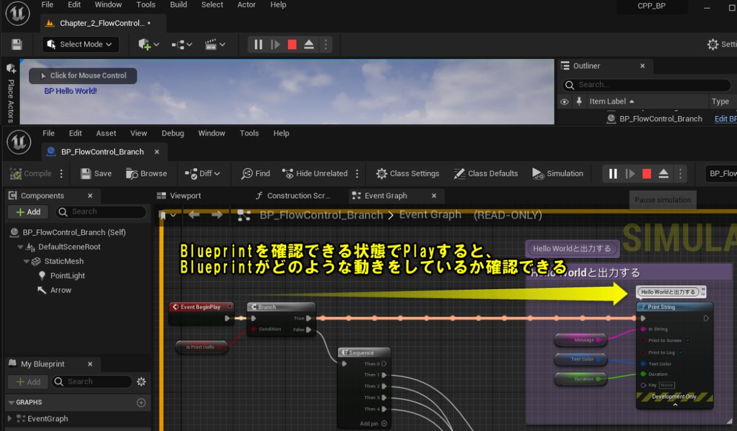Viewport: 737px width, 431px height.
Task: Open Class Settings for the Blueprint
Action: [407, 173]
